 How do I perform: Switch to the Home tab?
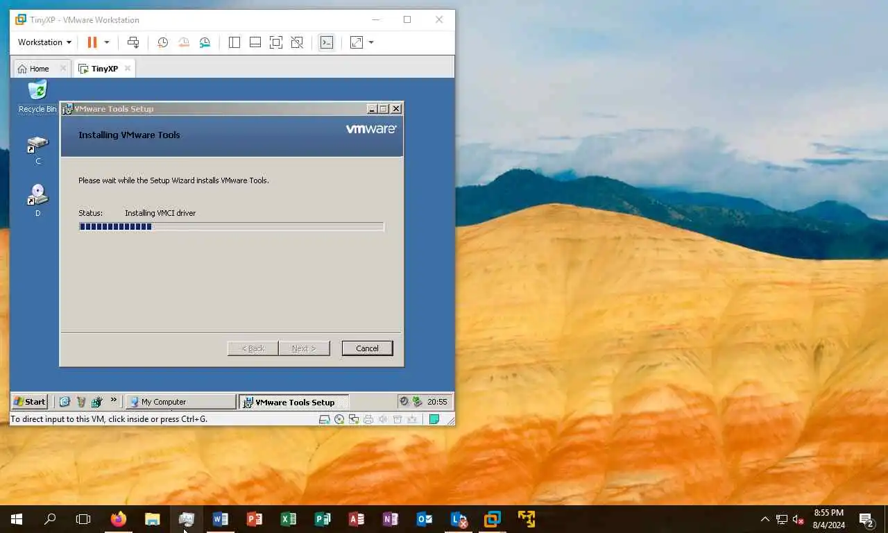point(33,69)
